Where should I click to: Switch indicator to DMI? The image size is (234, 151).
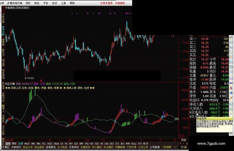[33, 144]
